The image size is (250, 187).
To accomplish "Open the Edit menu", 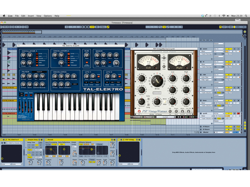I will (x=23, y=16).
